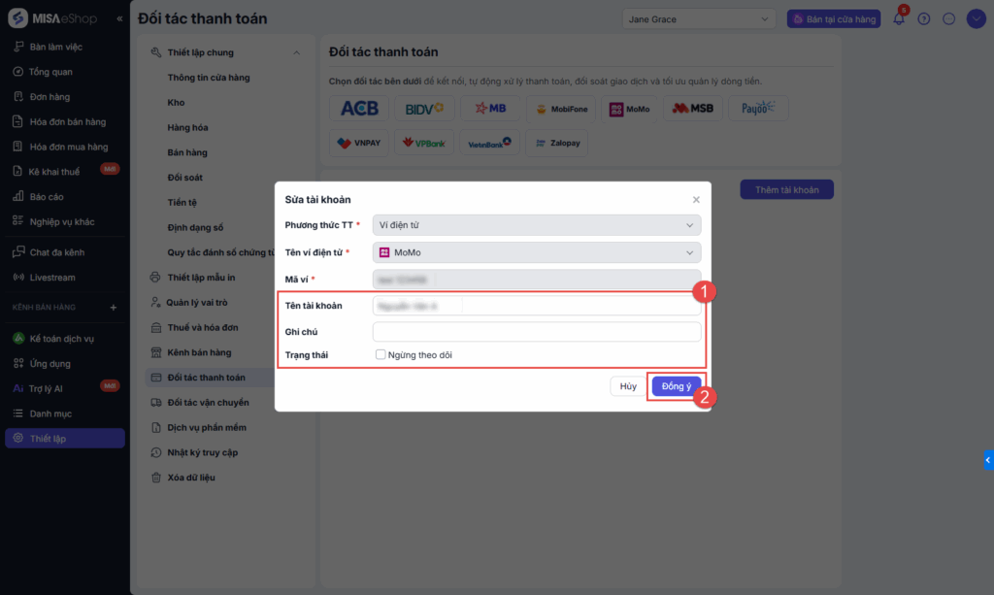Click the Hủy button
This screenshot has height=595, width=994.
pos(628,386)
